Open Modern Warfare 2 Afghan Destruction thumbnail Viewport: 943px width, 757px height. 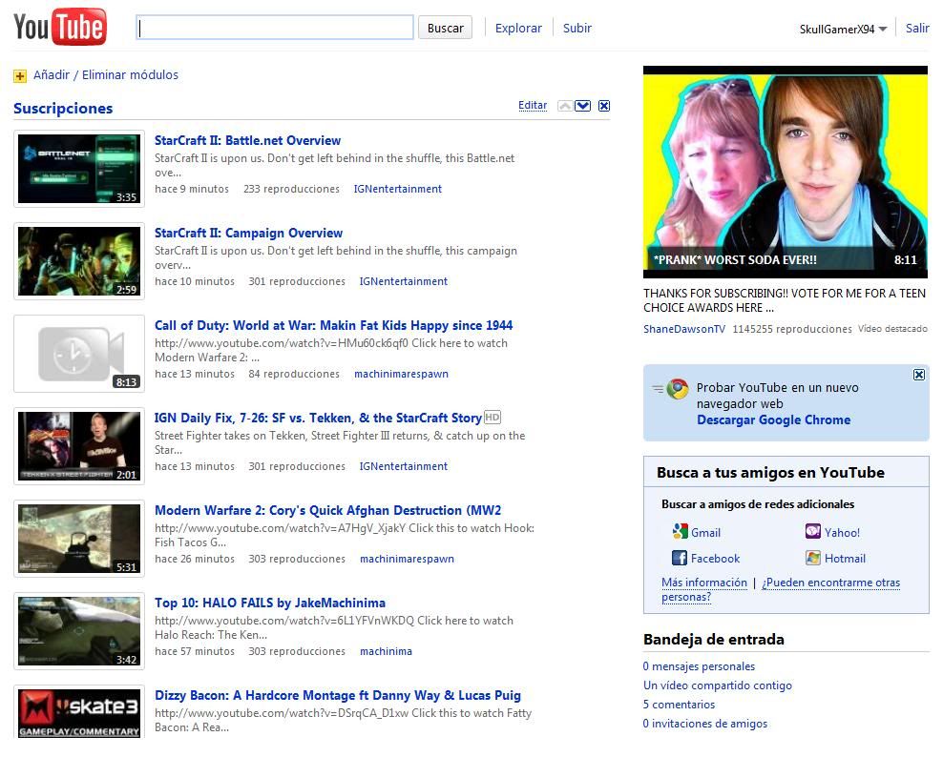pos(79,539)
